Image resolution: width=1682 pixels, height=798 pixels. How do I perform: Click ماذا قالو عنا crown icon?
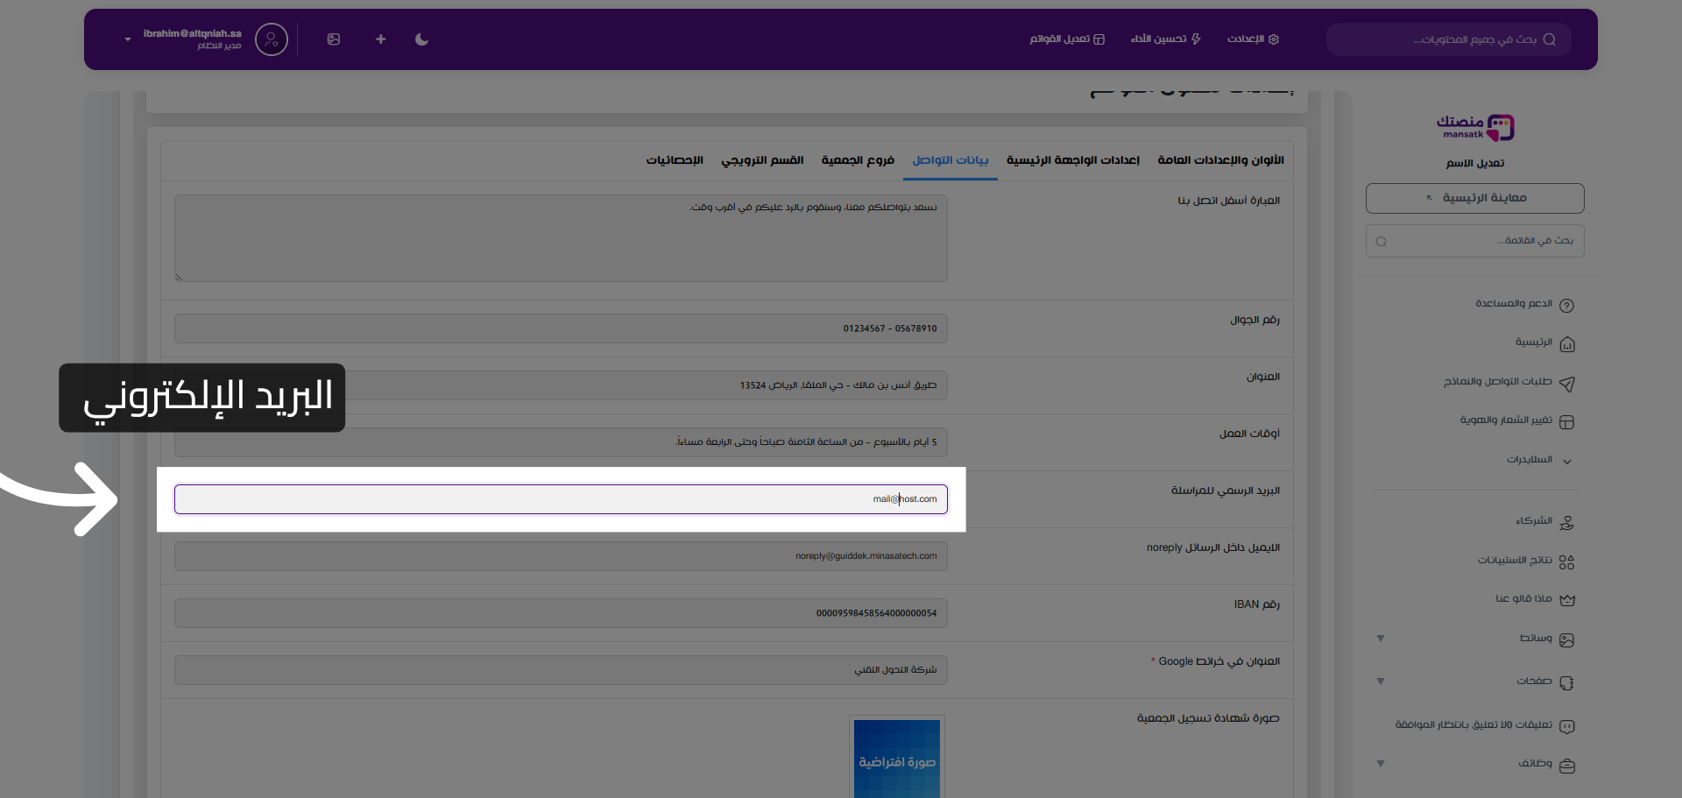(1569, 600)
